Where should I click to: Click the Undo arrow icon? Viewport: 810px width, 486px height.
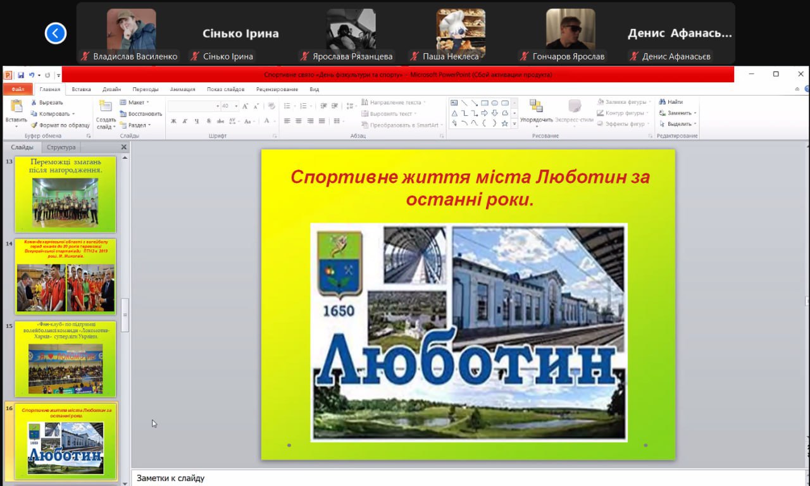point(31,75)
